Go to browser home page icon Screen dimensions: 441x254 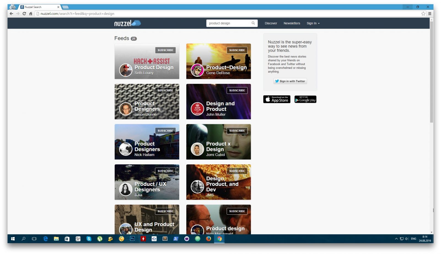coord(31,13)
